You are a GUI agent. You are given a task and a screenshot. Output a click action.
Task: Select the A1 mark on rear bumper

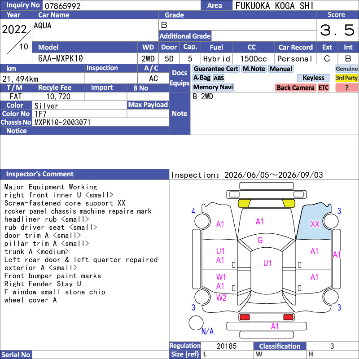(x=275, y=326)
